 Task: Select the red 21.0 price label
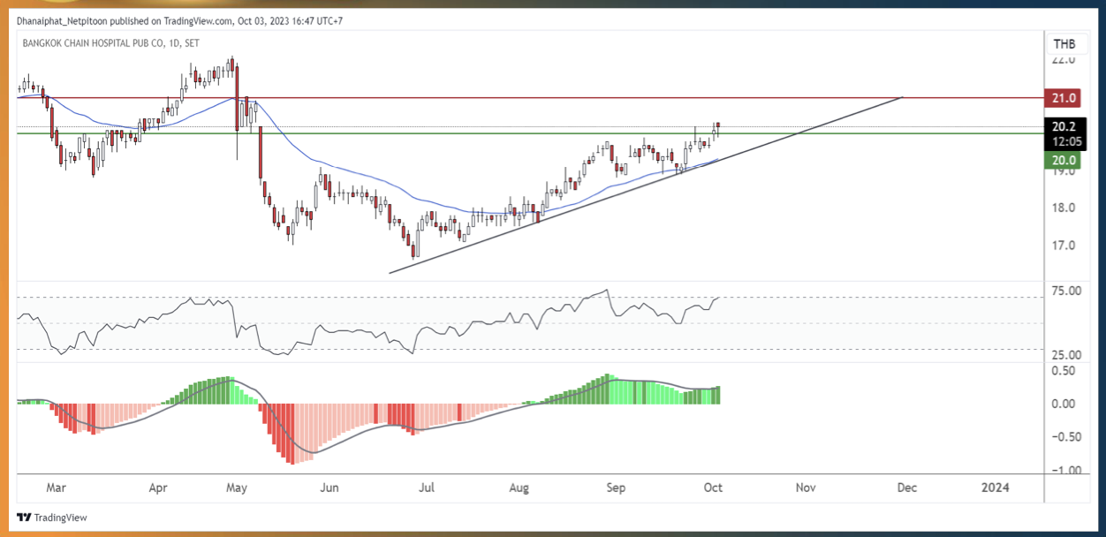click(1064, 98)
